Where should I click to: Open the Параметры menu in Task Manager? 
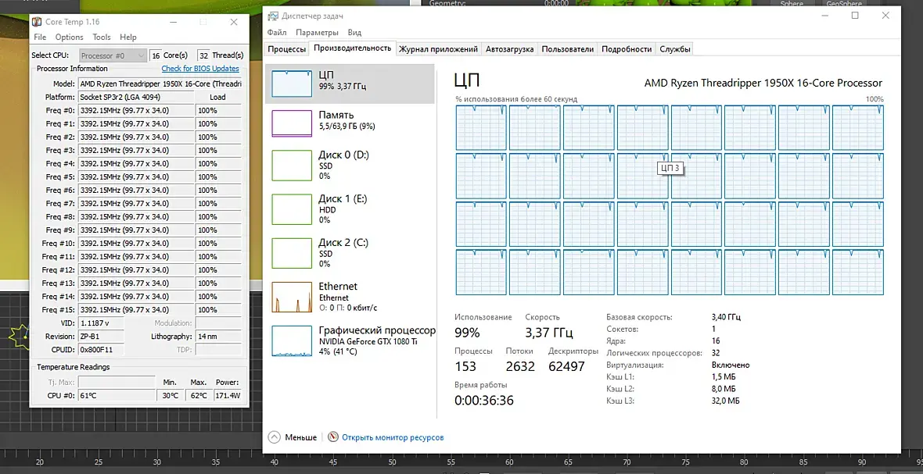[x=318, y=32]
